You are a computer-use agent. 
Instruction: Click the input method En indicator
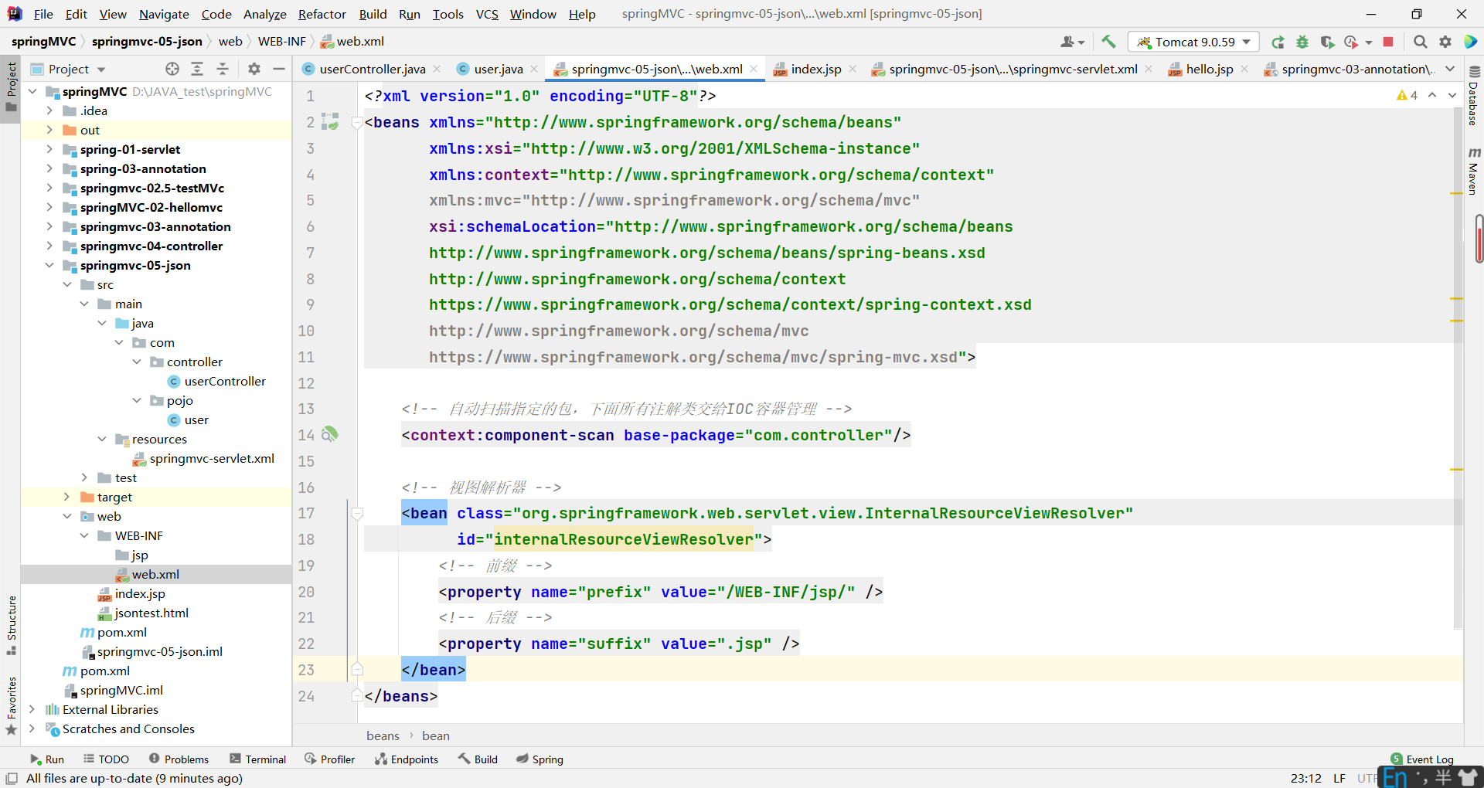[1396, 777]
